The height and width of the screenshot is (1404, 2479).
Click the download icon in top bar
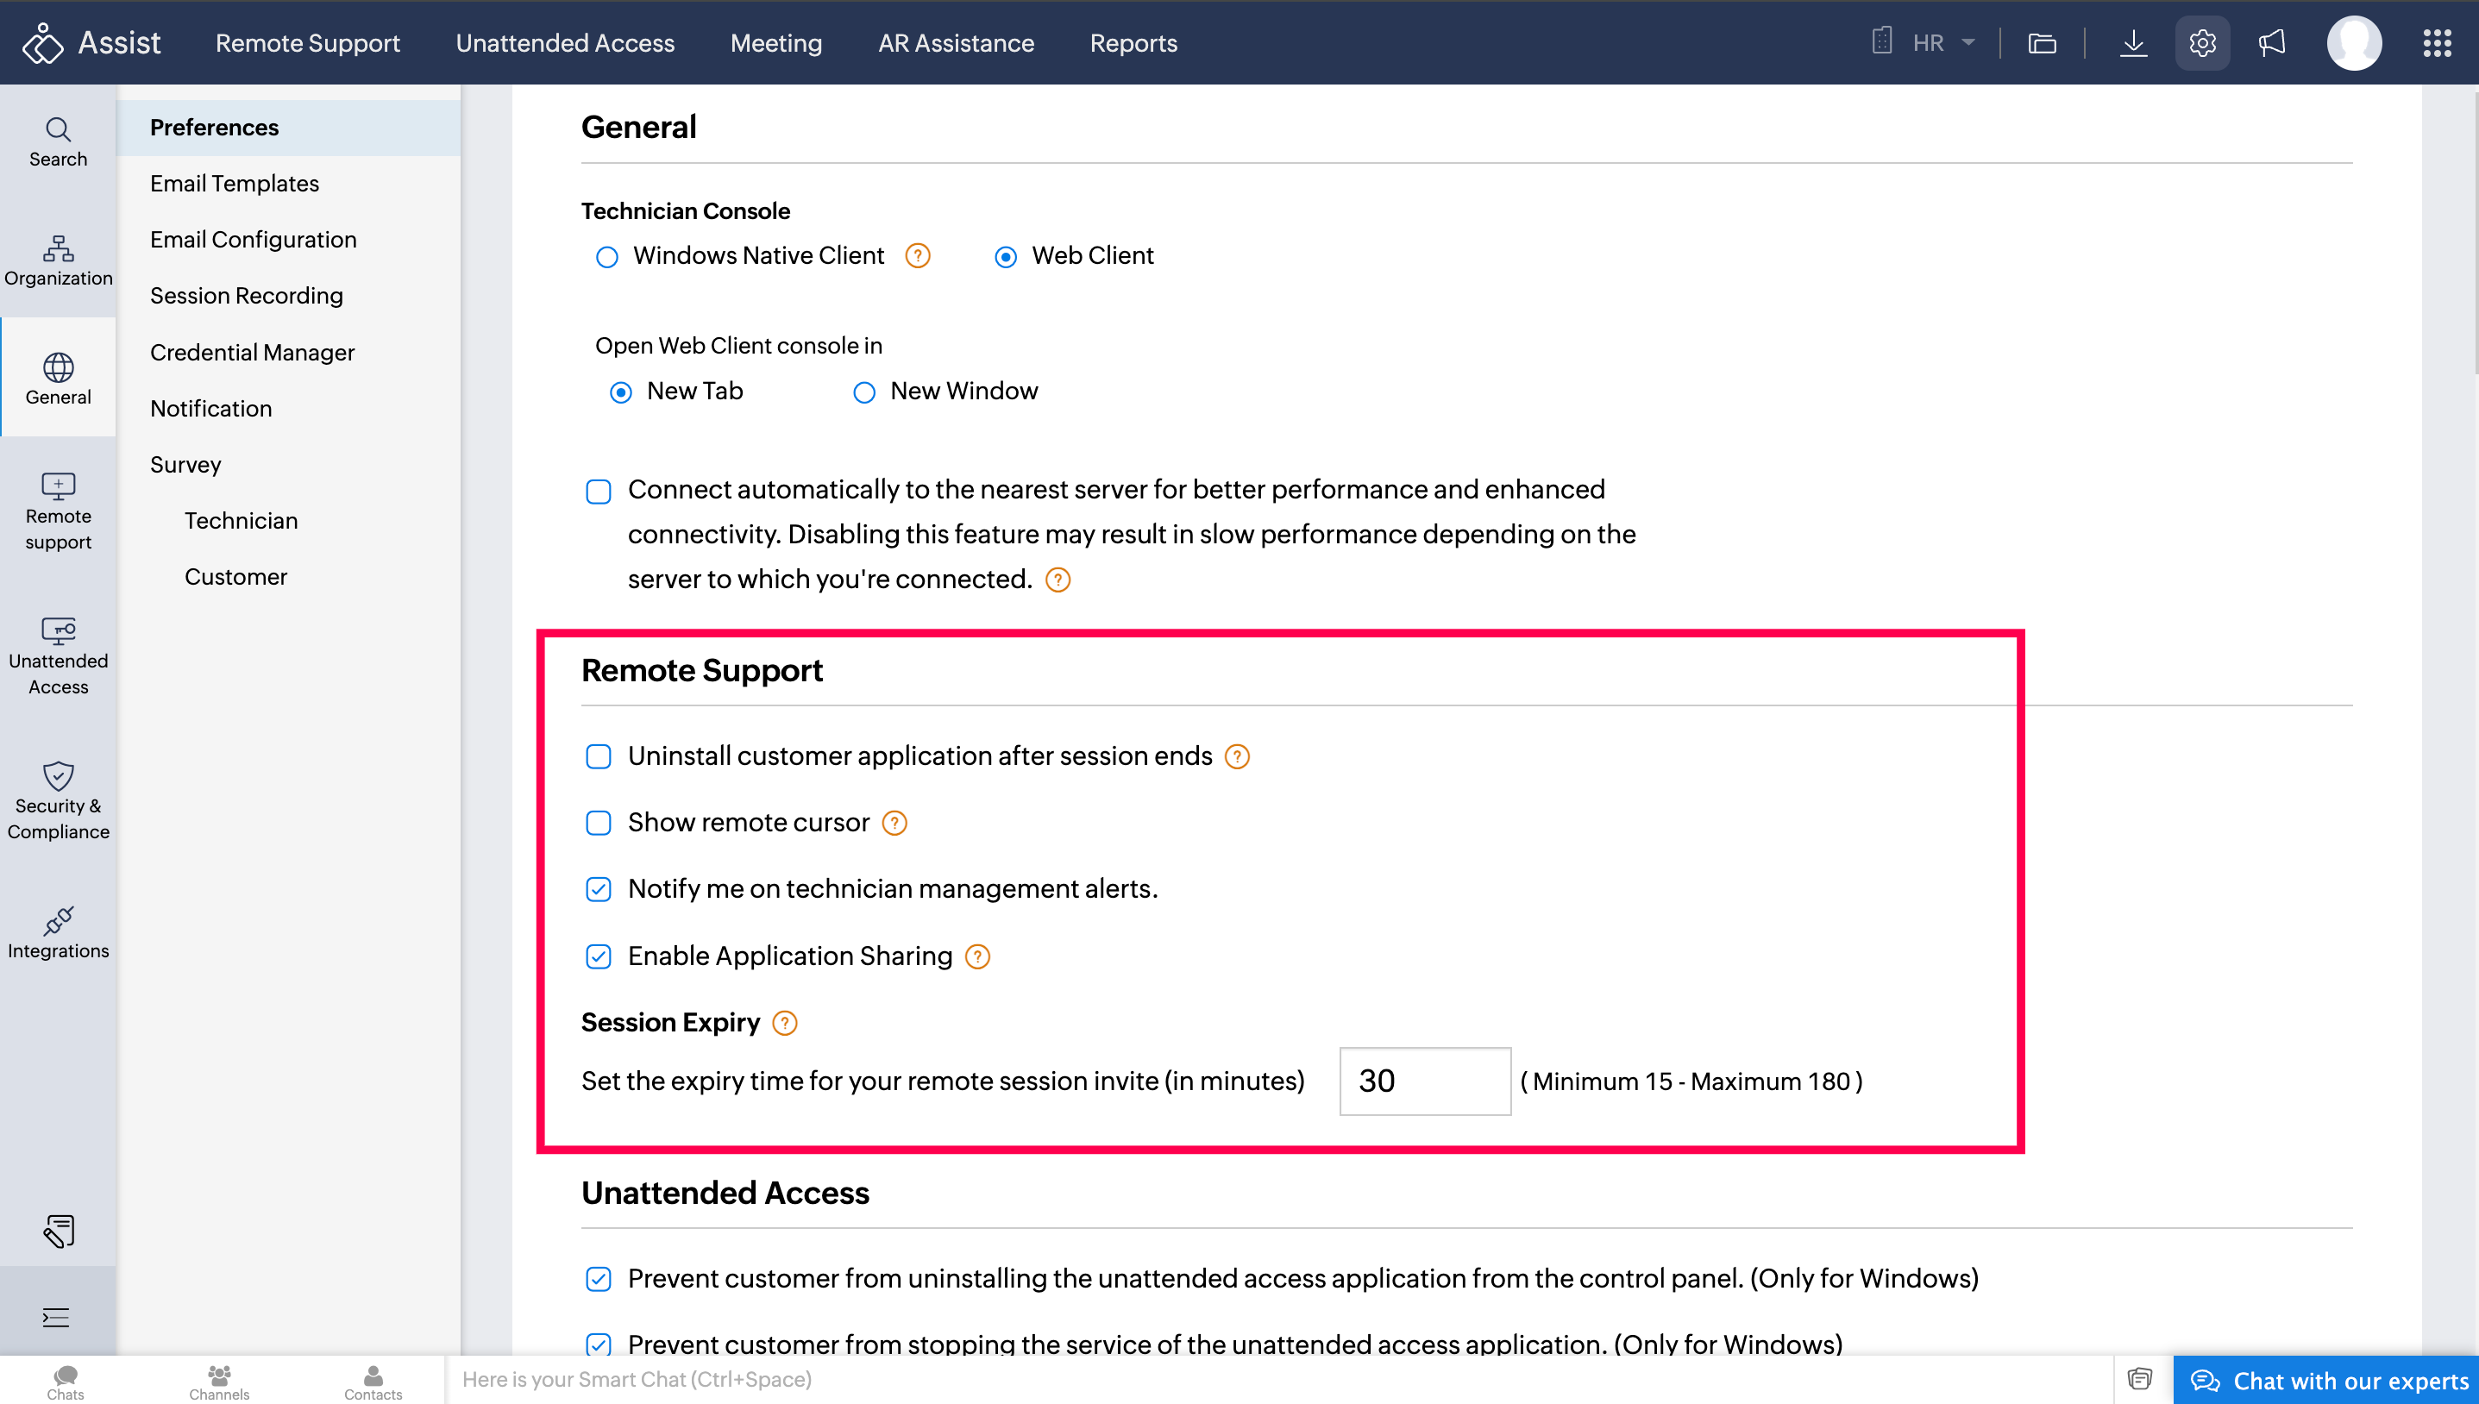click(x=2133, y=42)
